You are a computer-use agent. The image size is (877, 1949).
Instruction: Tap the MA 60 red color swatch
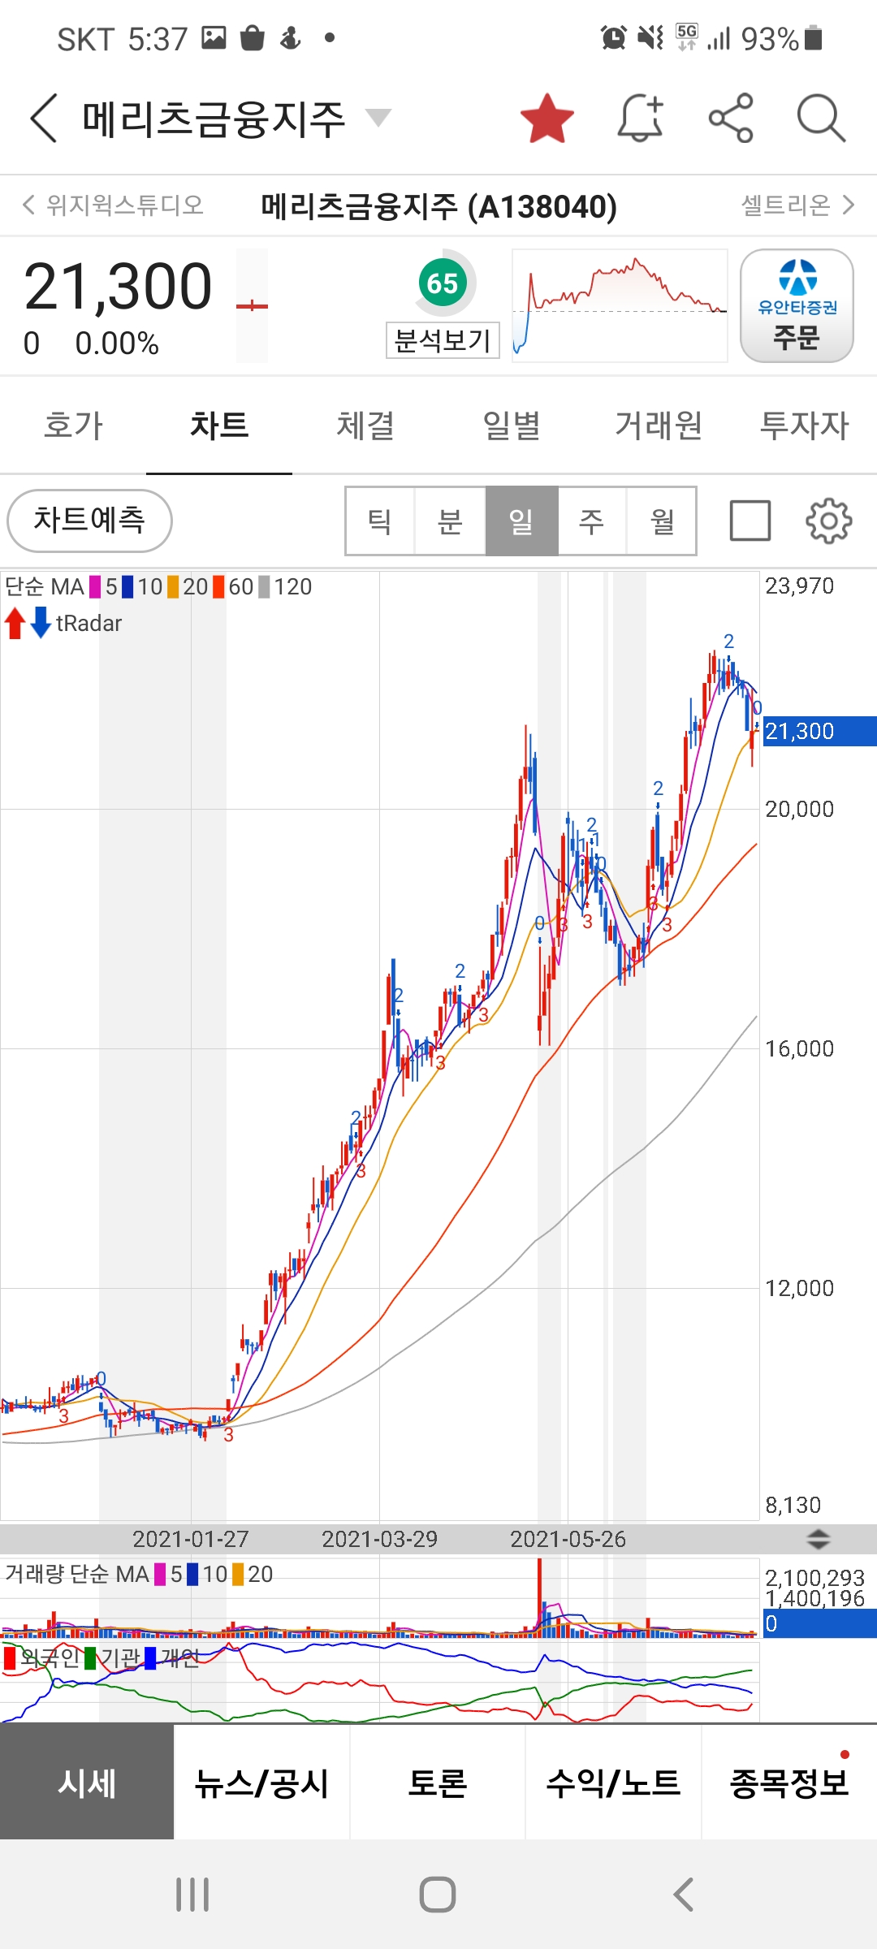click(x=218, y=586)
